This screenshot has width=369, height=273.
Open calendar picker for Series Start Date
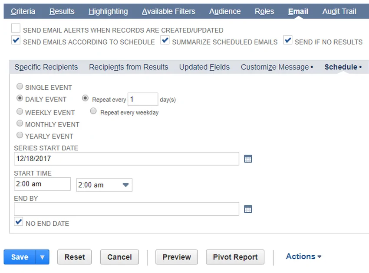coord(248,159)
